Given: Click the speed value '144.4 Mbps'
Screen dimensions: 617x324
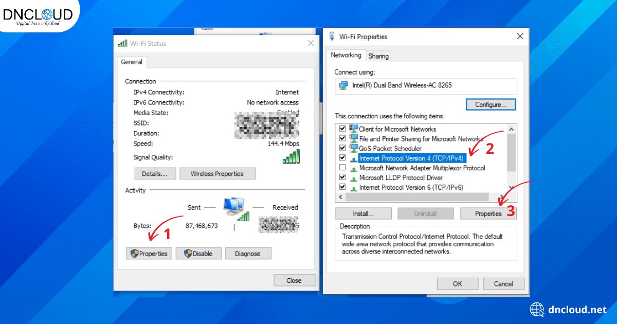Looking at the screenshot, I should [x=283, y=143].
